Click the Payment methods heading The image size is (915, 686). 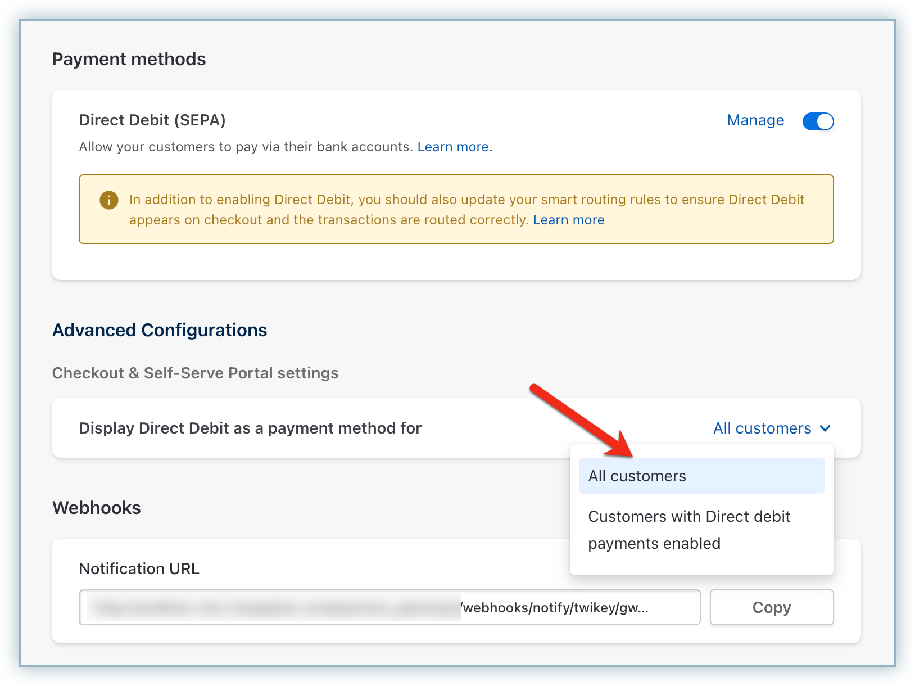129,59
